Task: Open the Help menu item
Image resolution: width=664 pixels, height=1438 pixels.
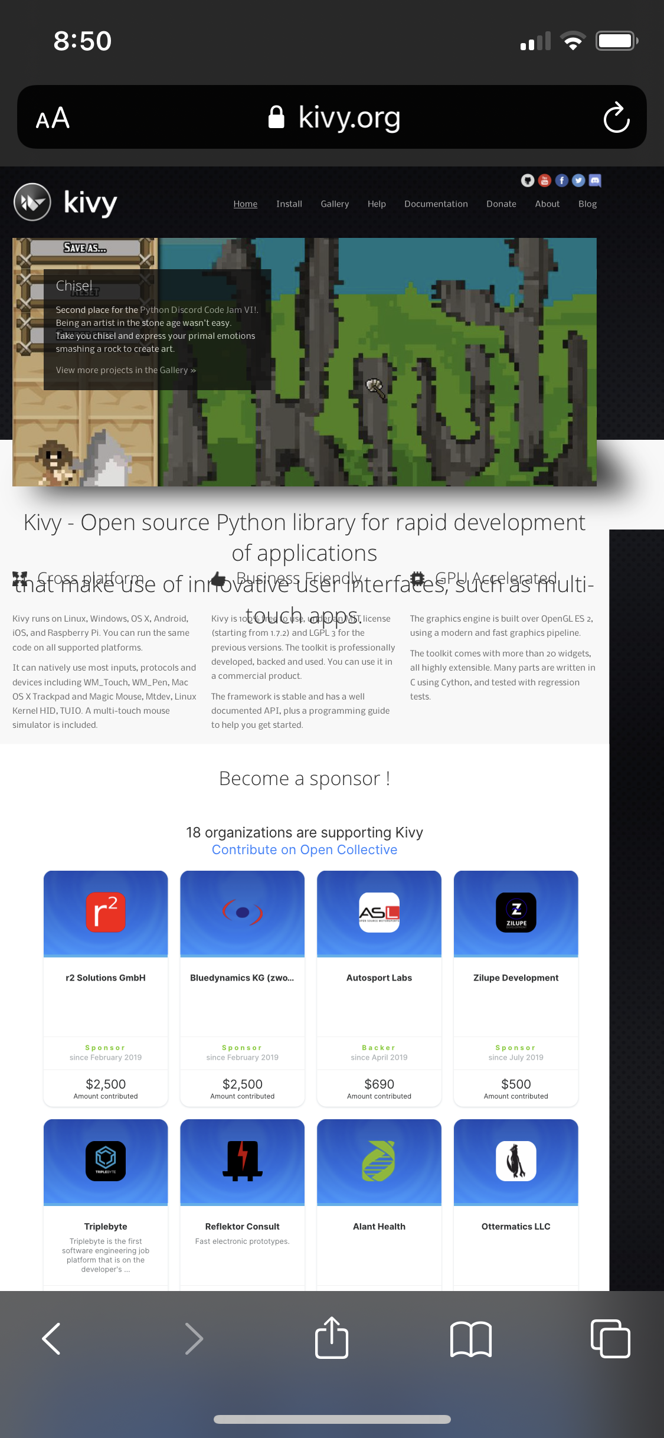Action: click(x=377, y=204)
